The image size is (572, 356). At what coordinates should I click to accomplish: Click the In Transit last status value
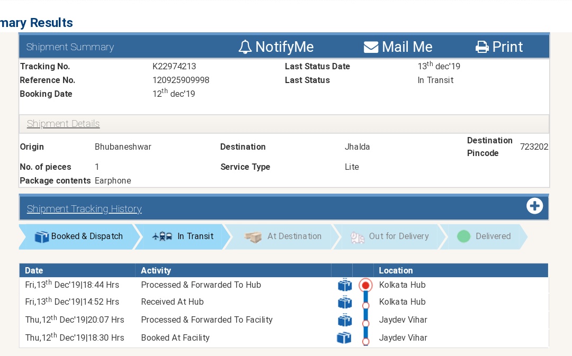tap(435, 80)
